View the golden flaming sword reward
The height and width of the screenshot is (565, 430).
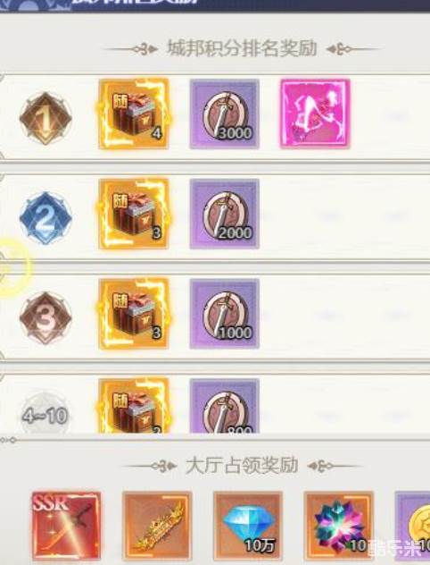tap(157, 526)
